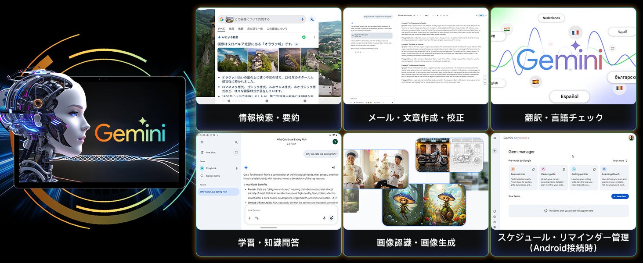Open the Y account avatar in Gemini chat

pyautogui.click(x=335, y=141)
